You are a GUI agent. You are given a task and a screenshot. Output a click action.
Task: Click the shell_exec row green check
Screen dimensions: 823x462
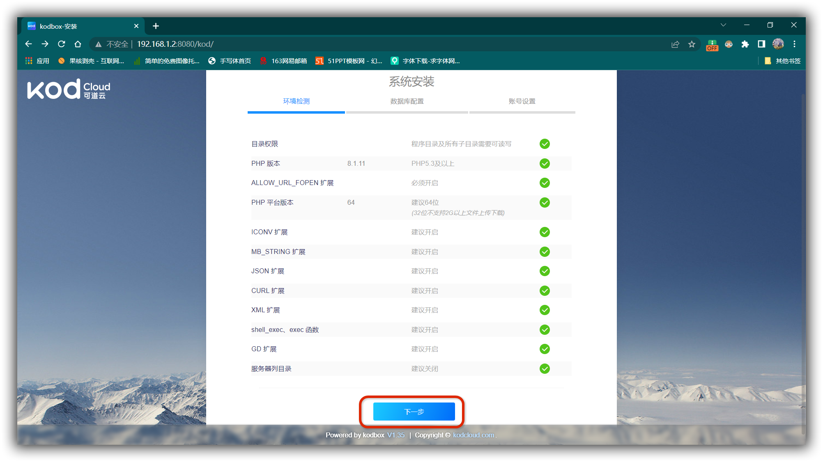(x=545, y=330)
